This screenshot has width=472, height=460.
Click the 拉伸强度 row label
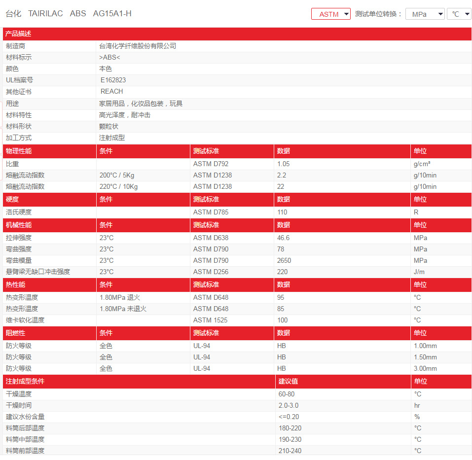pyautogui.click(x=18, y=238)
